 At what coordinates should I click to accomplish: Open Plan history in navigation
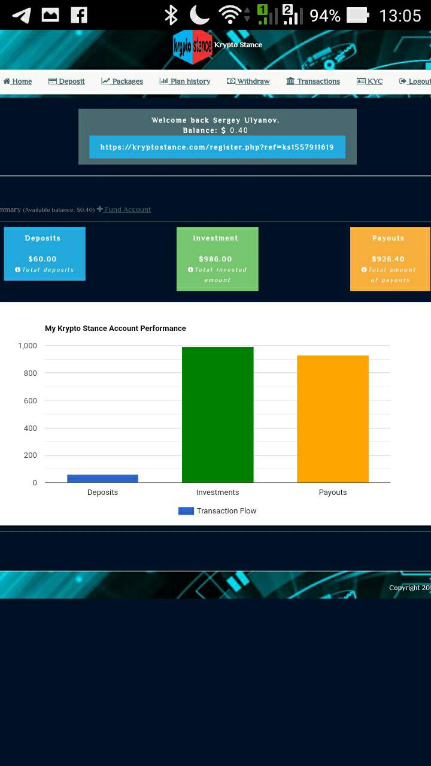[185, 81]
